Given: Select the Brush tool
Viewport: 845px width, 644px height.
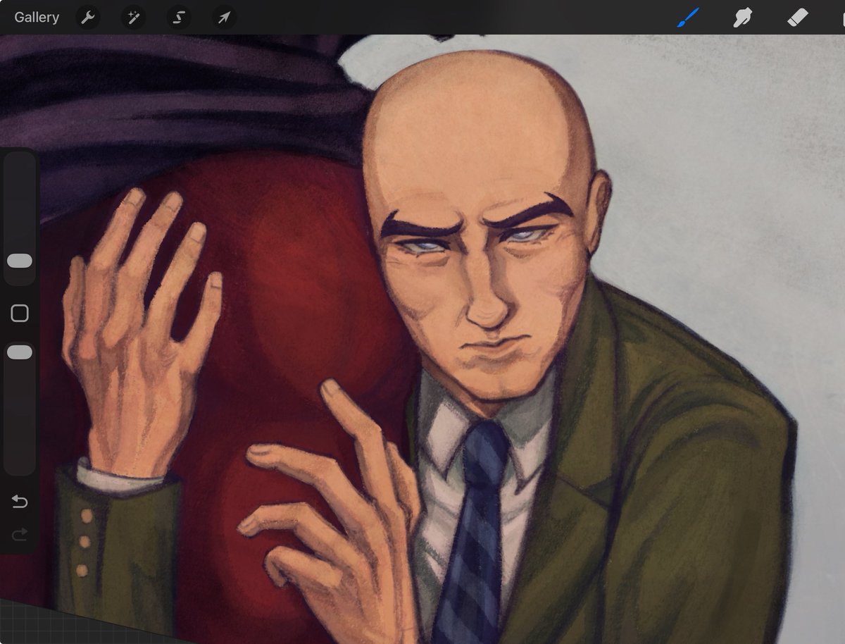Looking at the screenshot, I should pyautogui.click(x=689, y=18).
